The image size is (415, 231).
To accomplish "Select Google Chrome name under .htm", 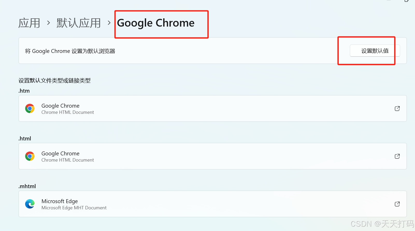I will [60, 106].
